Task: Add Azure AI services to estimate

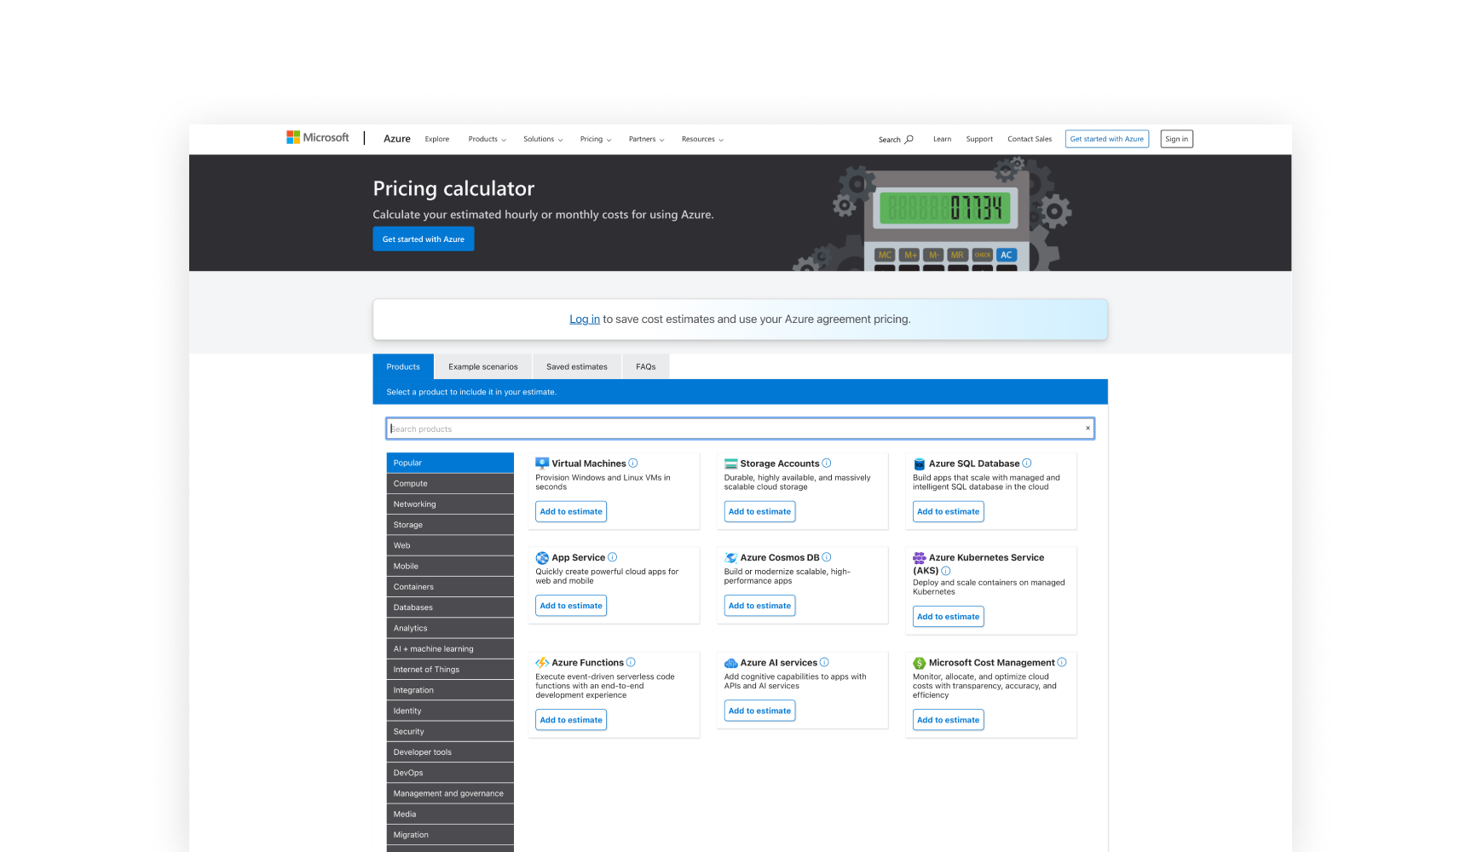Action: click(x=759, y=711)
